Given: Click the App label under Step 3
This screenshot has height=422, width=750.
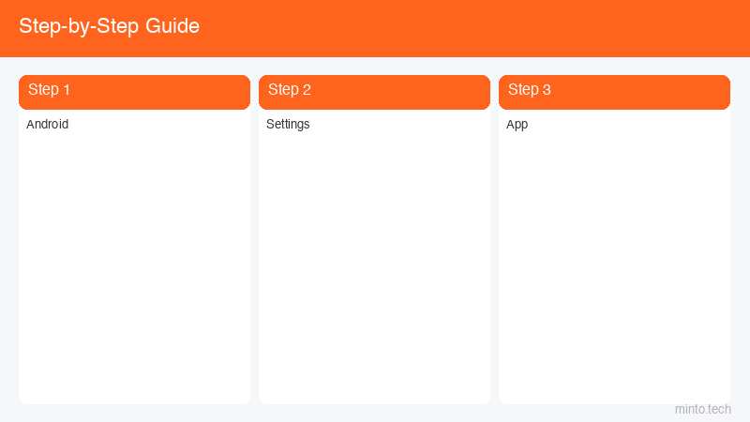Looking at the screenshot, I should pos(517,125).
